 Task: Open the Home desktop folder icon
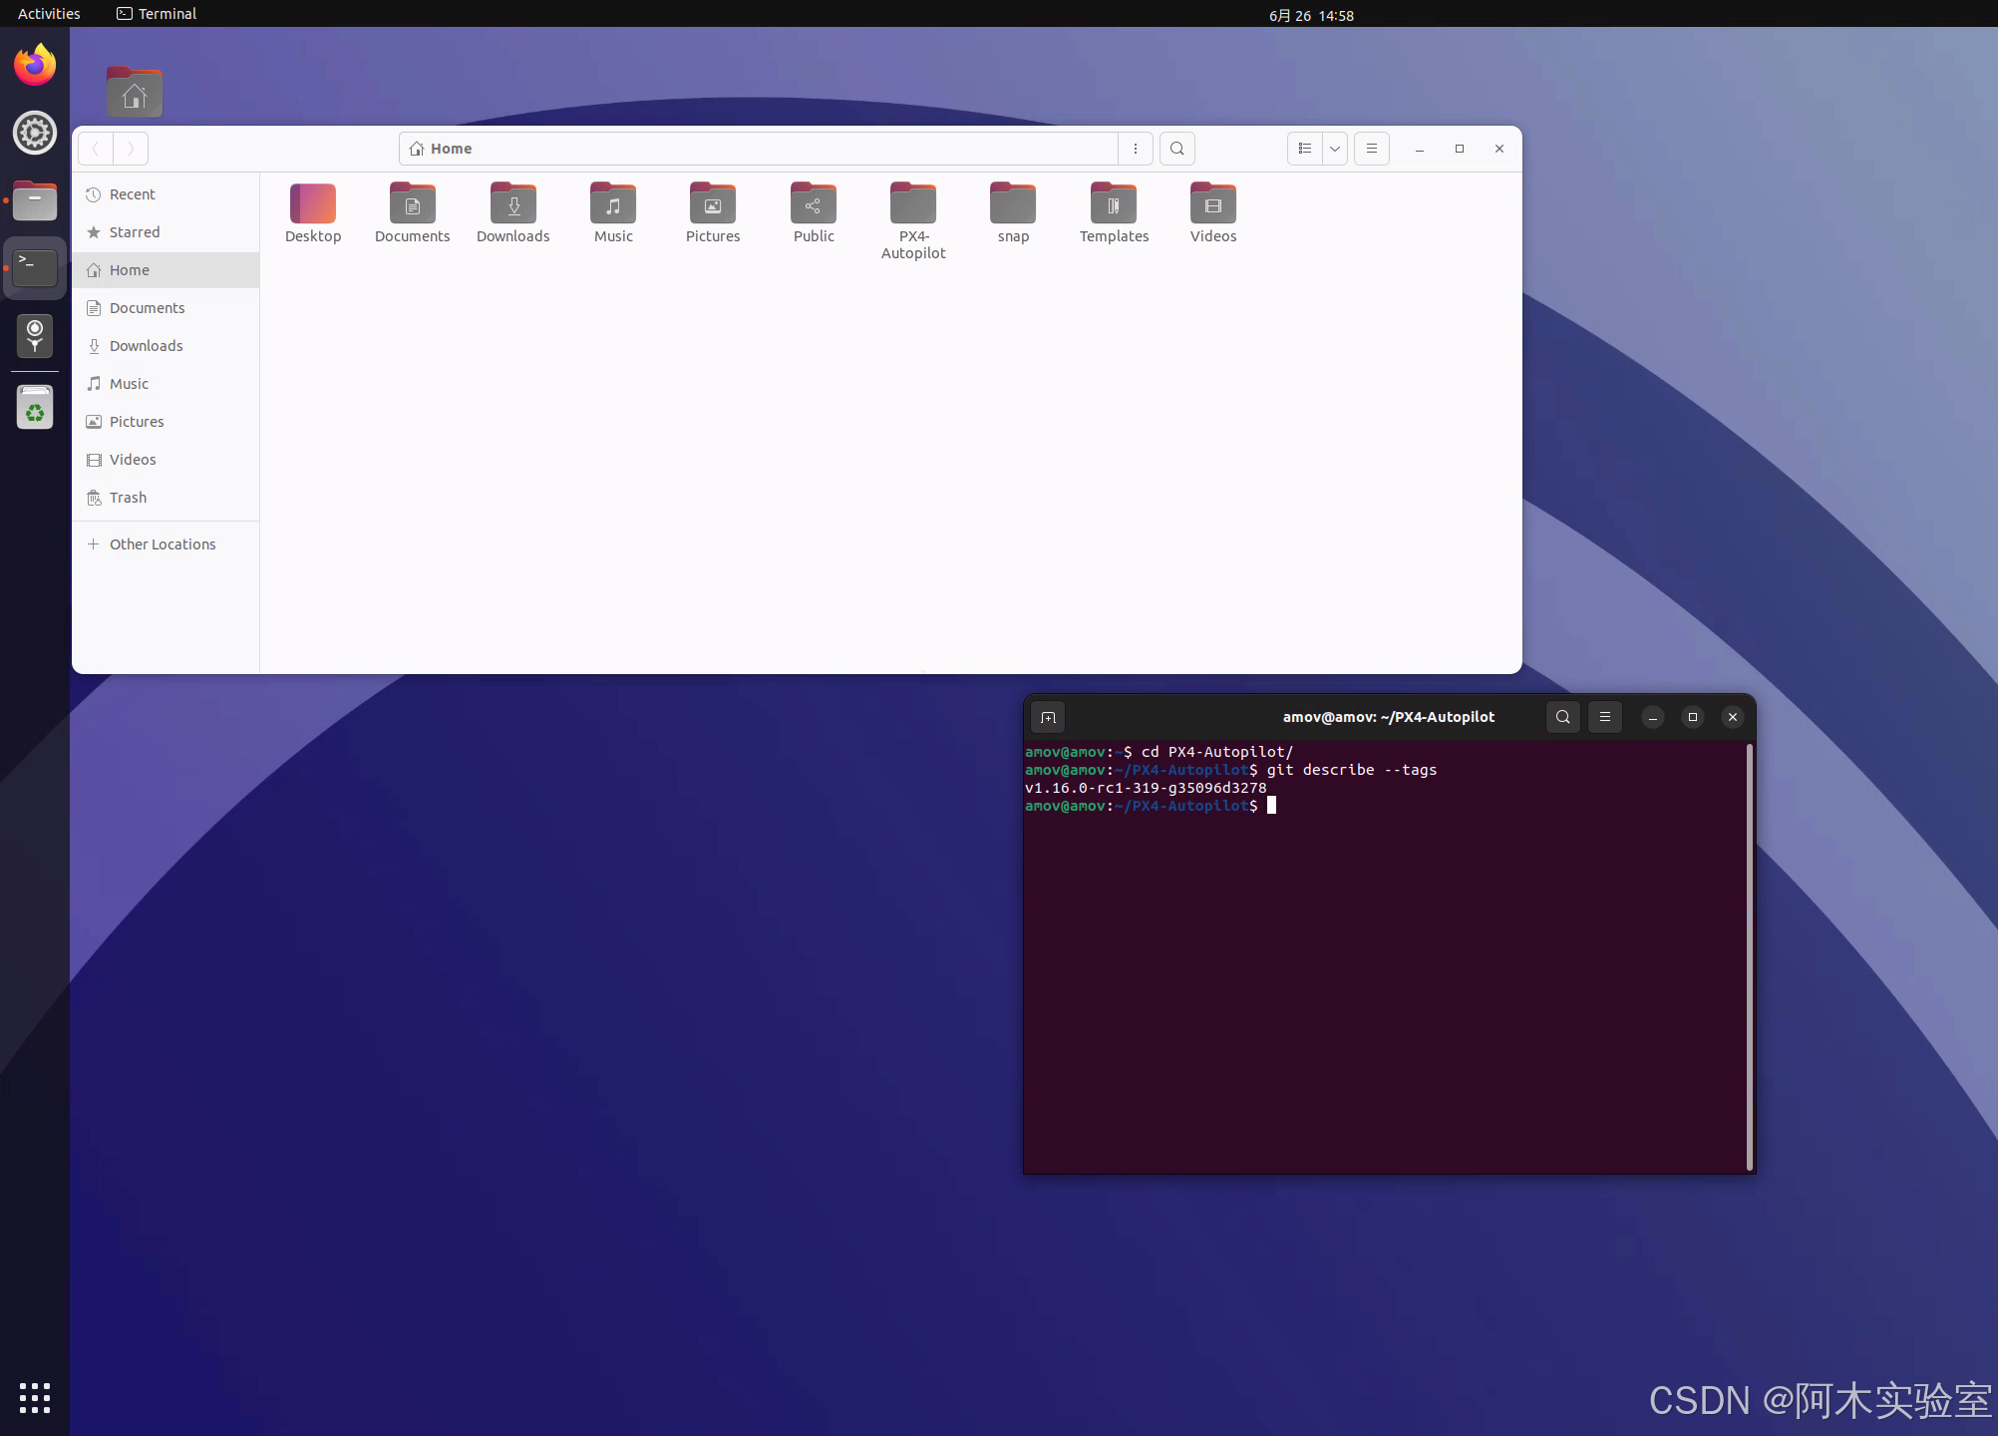click(x=135, y=93)
